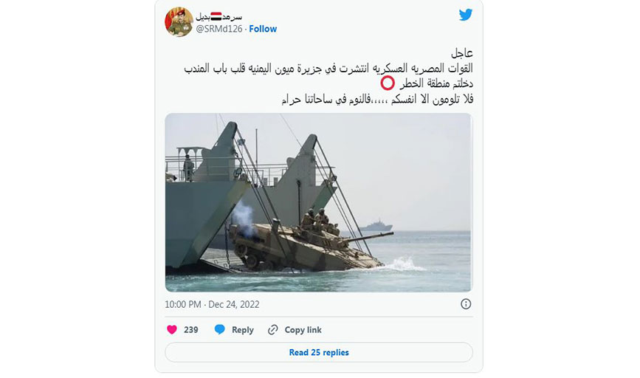
Task: Click the blue reply speech bubble icon
Action: (x=219, y=329)
